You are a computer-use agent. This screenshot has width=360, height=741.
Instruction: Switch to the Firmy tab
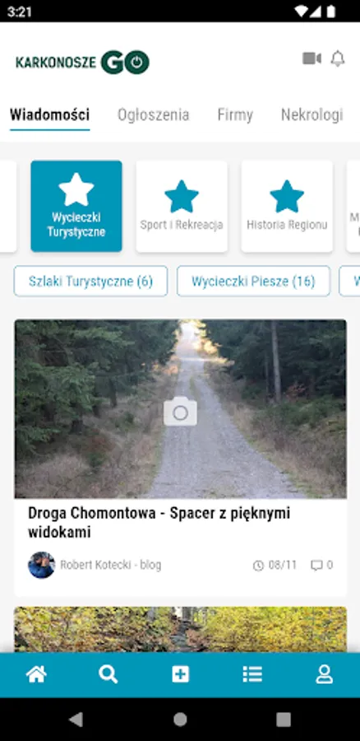(x=235, y=114)
